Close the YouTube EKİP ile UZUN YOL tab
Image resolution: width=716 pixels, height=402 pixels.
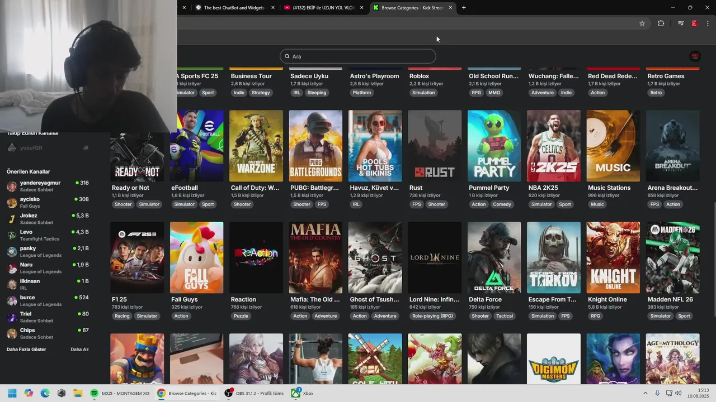[361, 8]
